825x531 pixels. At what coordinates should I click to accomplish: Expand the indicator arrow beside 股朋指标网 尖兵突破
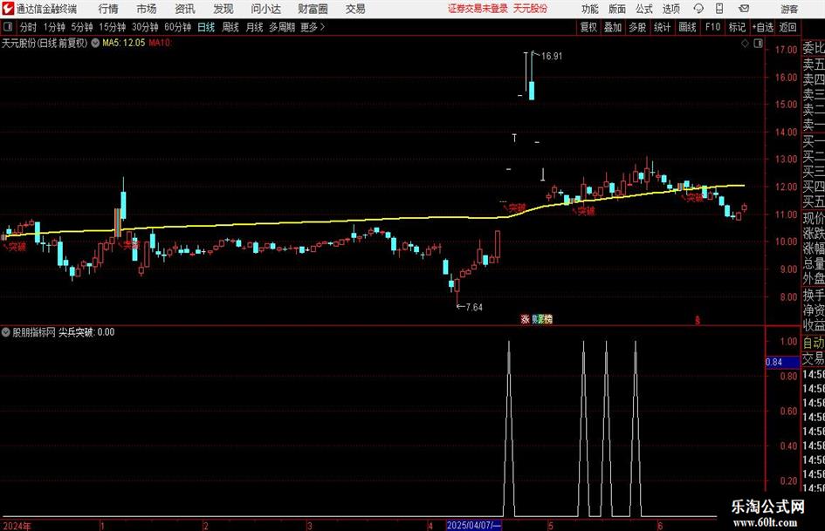coord(6,332)
